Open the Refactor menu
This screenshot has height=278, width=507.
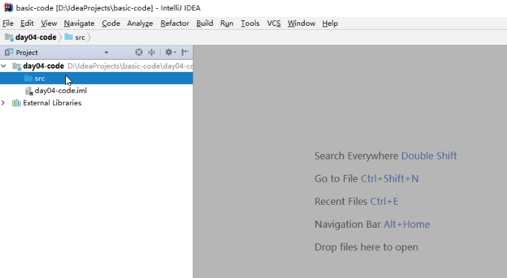(x=175, y=23)
